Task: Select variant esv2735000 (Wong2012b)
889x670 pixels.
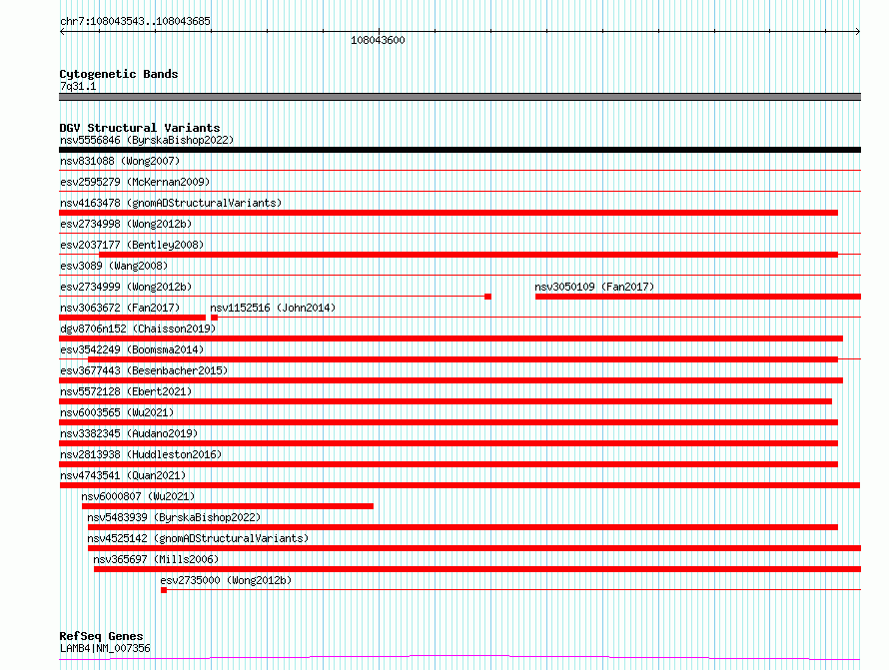Action: point(226,580)
